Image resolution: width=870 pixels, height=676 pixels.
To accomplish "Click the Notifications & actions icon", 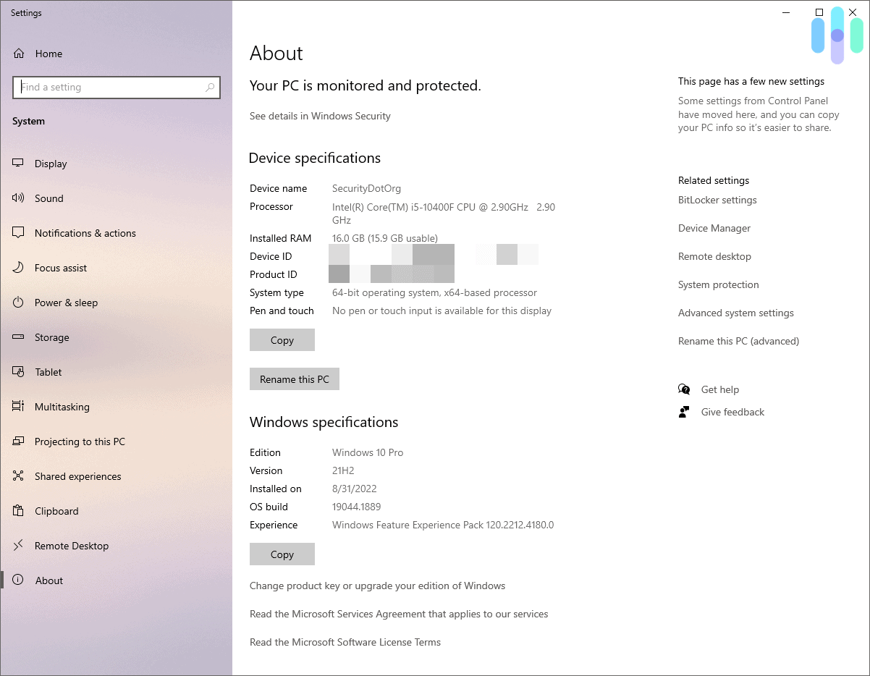I will (17, 232).
